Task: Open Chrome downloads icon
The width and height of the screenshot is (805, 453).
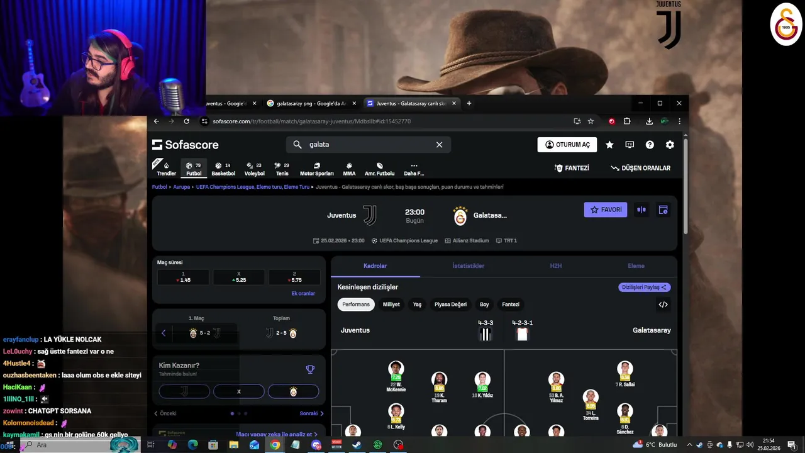Action: (649, 121)
